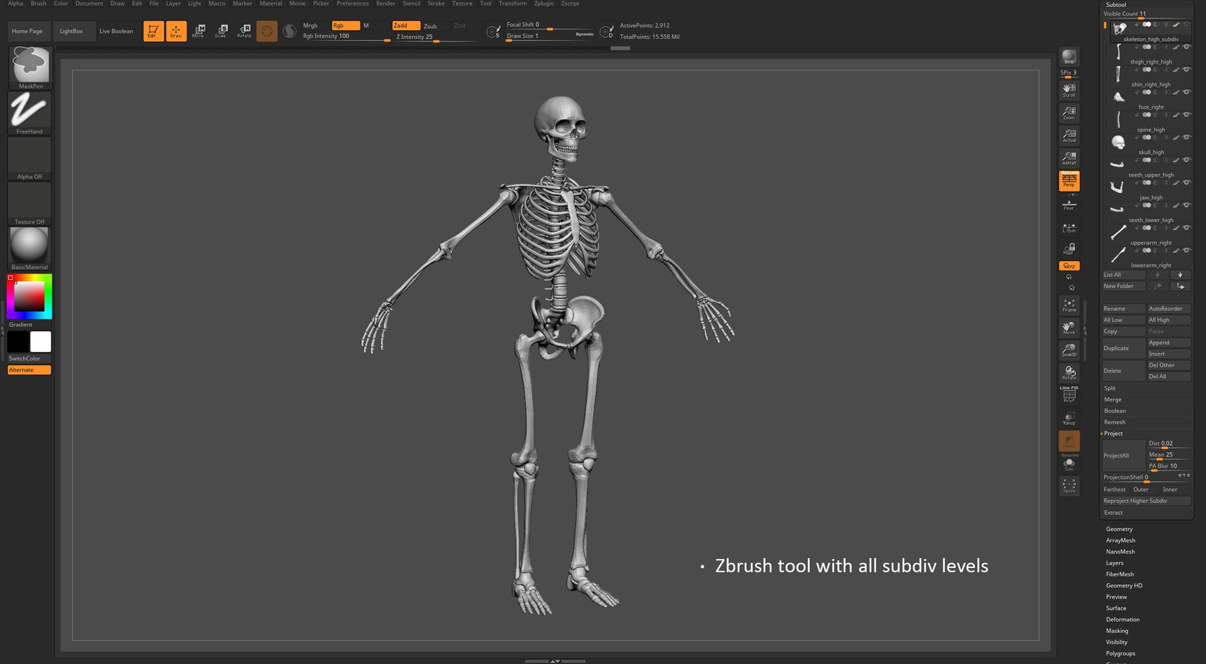The width and height of the screenshot is (1206, 664).
Task: Click the Frame mesh icon
Action: (x=1069, y=306)
